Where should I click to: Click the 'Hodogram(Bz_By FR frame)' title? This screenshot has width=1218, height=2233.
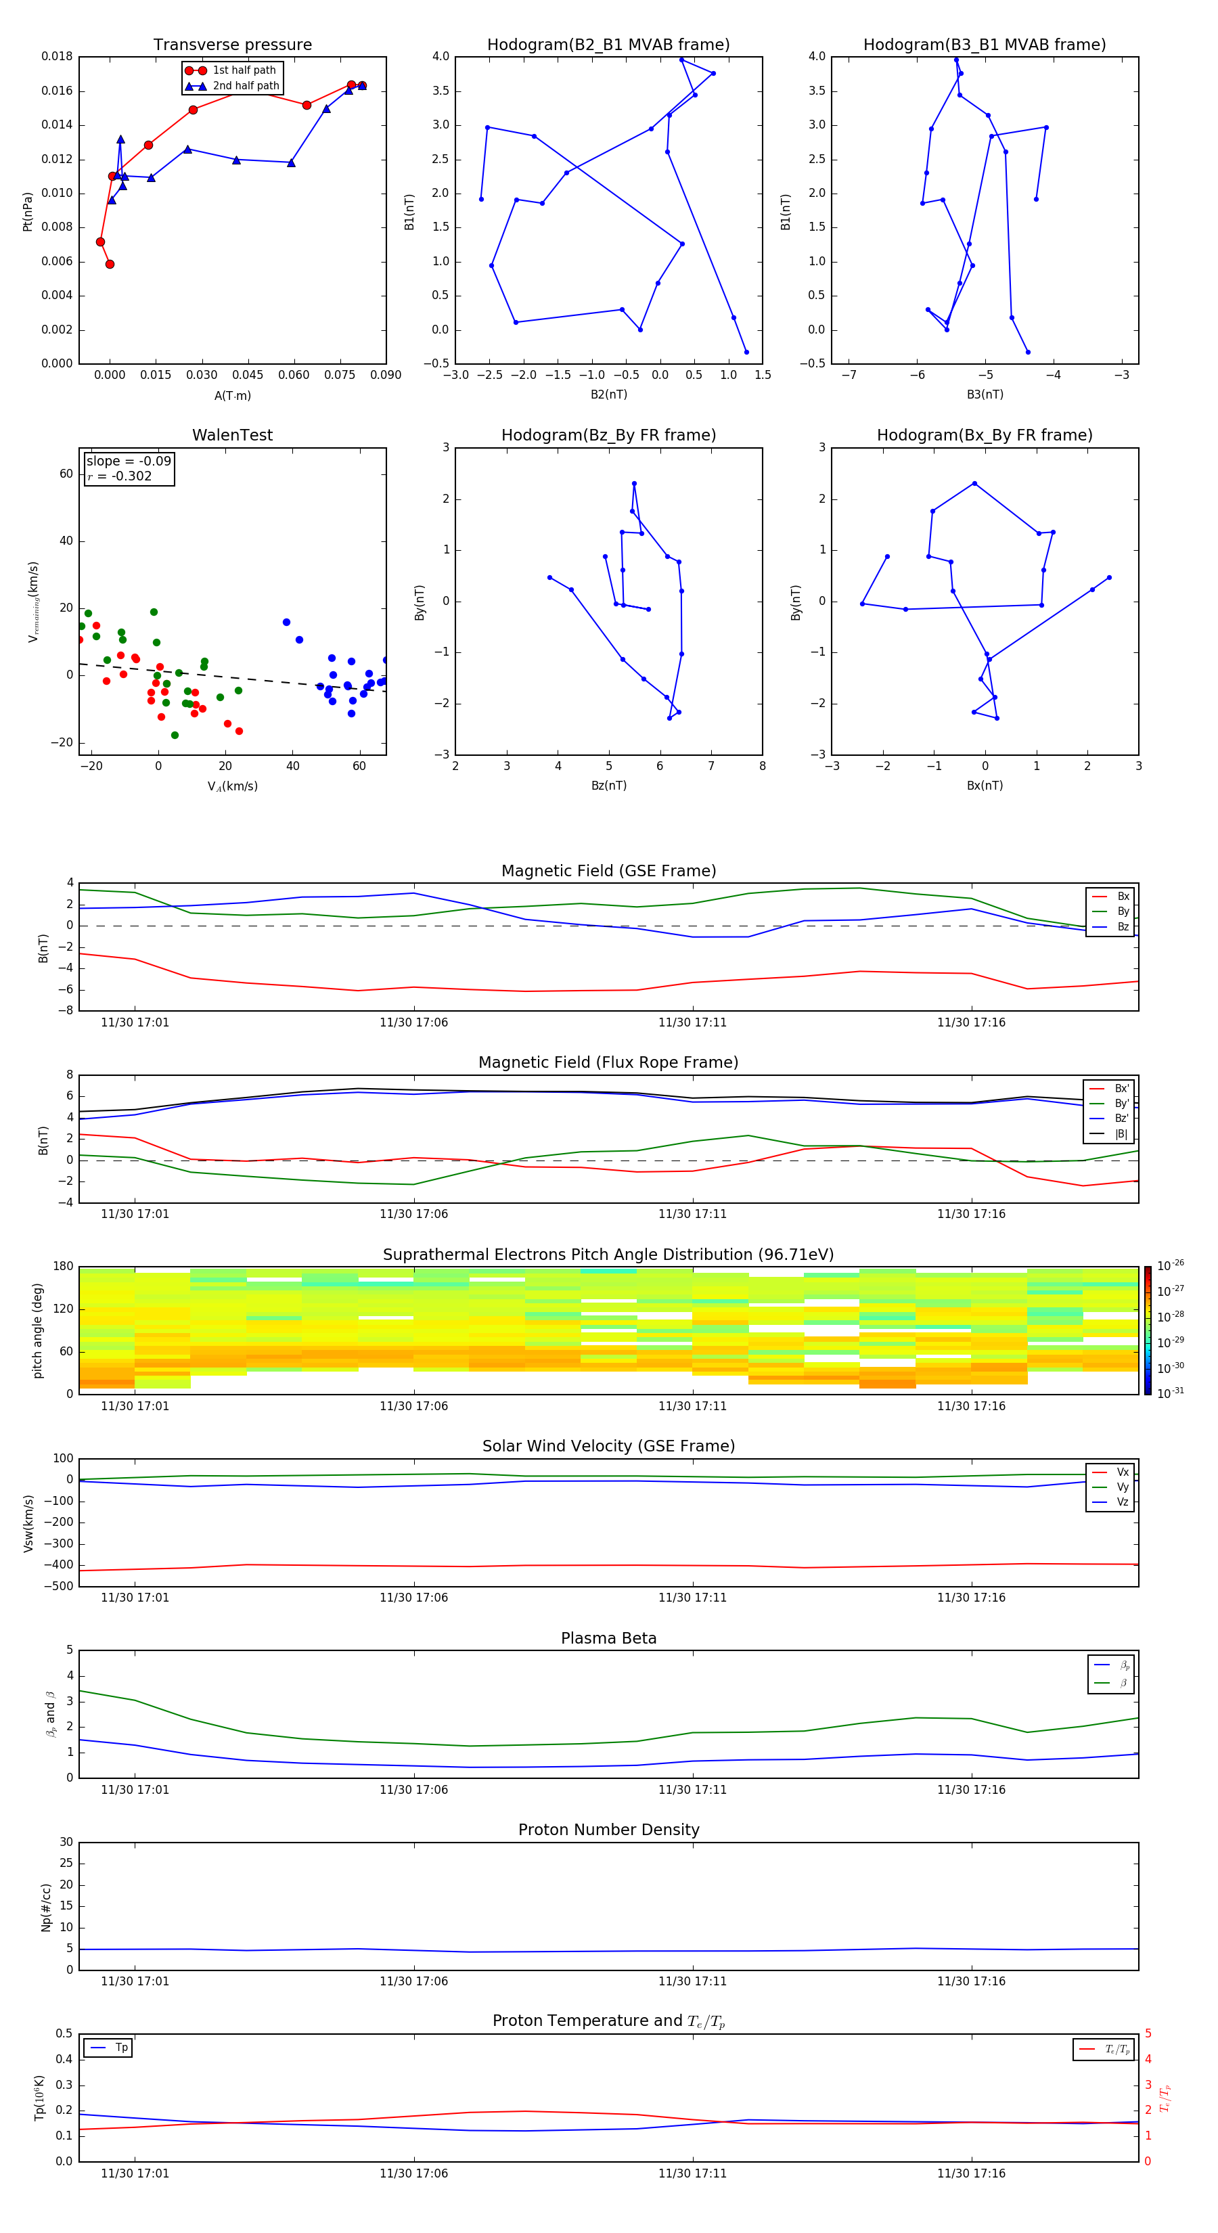coord(608,435)
